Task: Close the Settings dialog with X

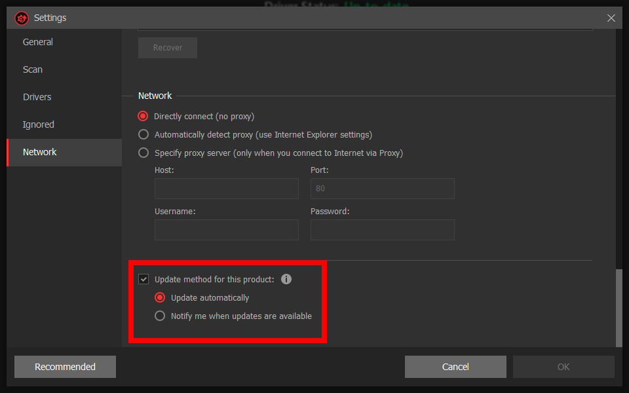Action: [x=611, y=18]
